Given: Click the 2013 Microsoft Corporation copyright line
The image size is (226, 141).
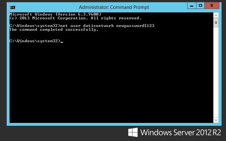Looking at the screenshot, I should (x=75, y=18).
